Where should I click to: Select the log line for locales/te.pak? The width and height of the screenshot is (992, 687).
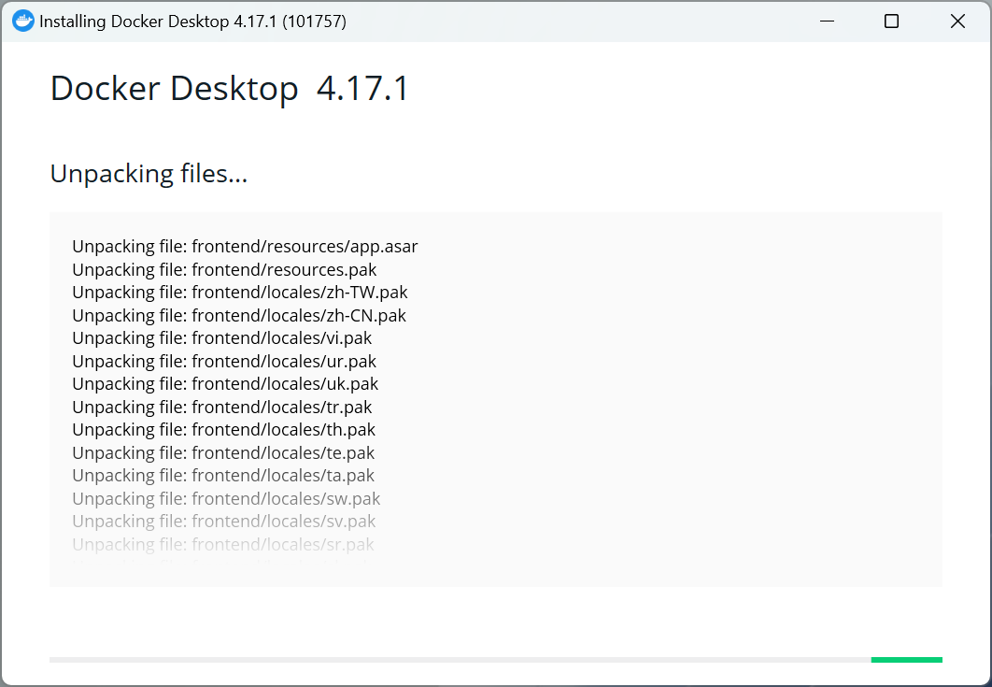223,452
